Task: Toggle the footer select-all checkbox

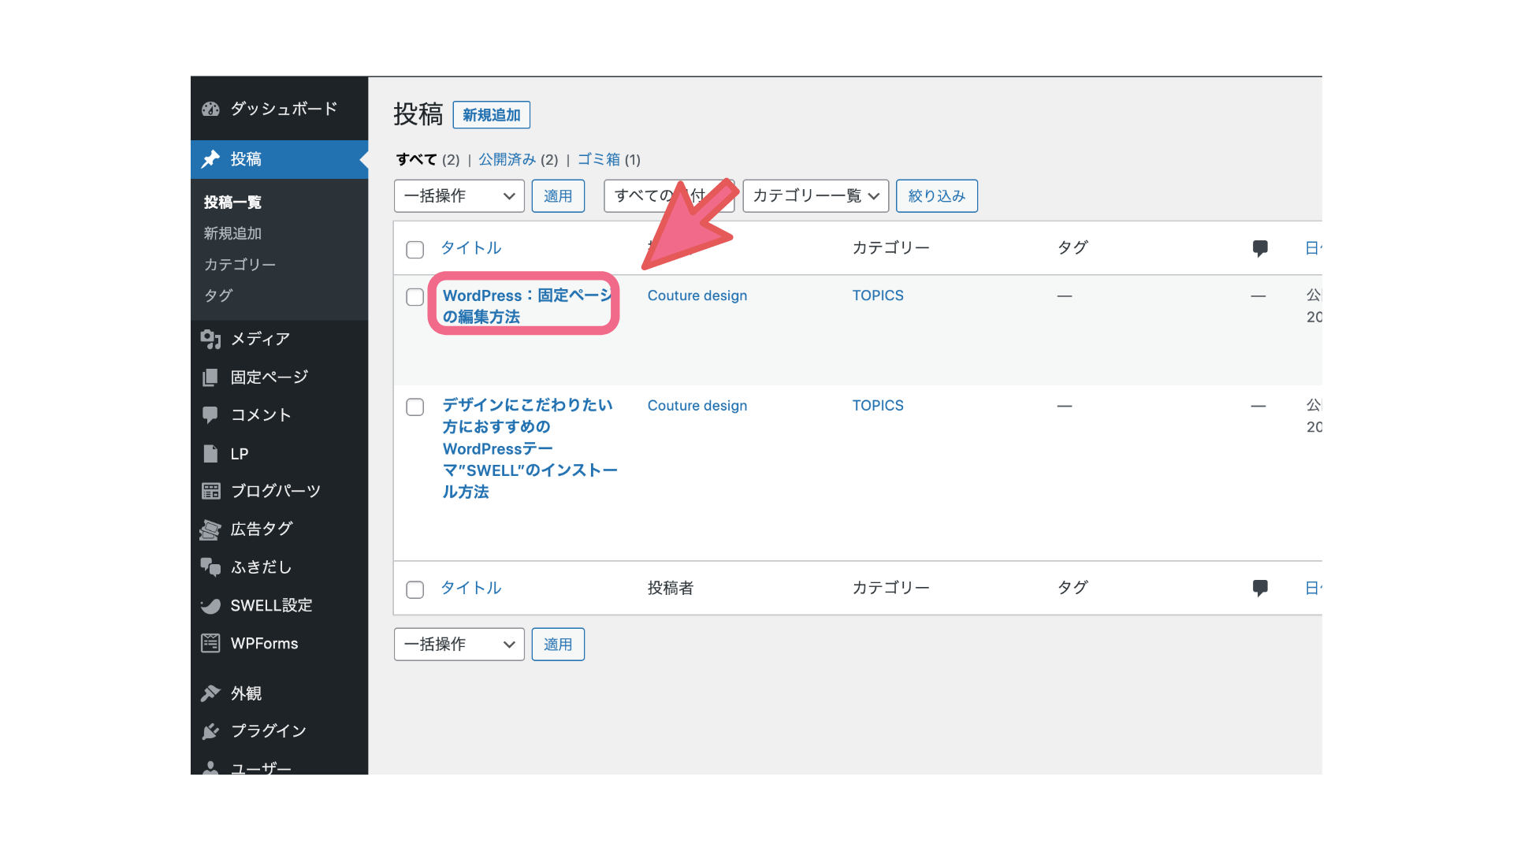Action: 414,590
